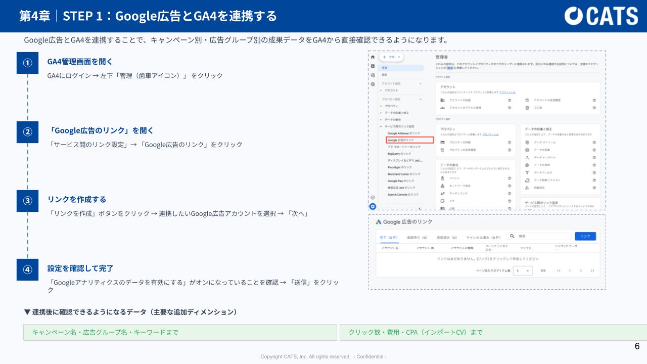Click the heading リンクを作成する
647x364 pixels.
(x=77, y=199)
